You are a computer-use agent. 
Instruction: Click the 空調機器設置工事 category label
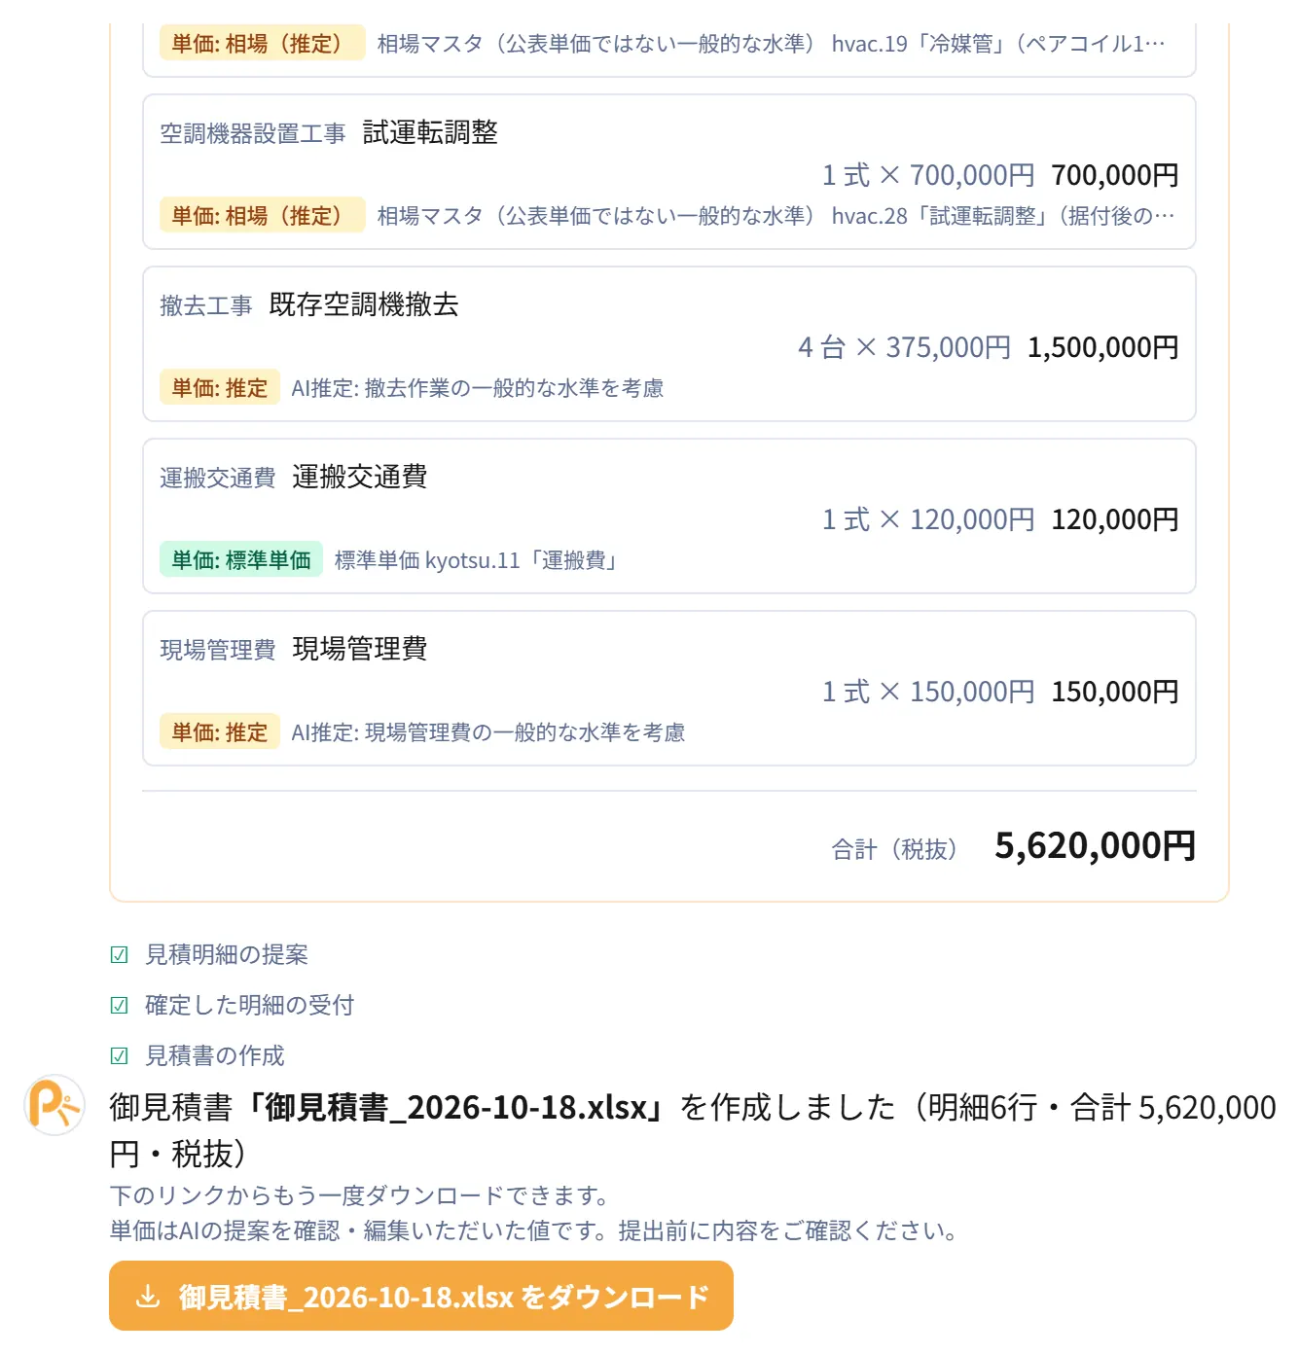coord(253,134)
